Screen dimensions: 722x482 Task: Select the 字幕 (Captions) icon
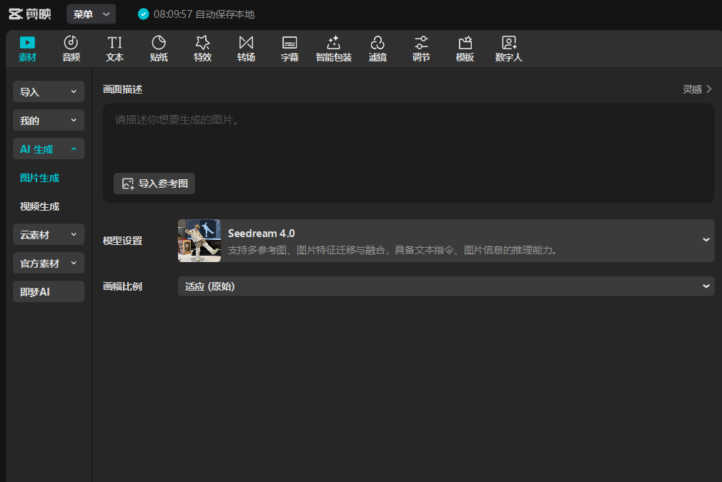pos(290,44)
